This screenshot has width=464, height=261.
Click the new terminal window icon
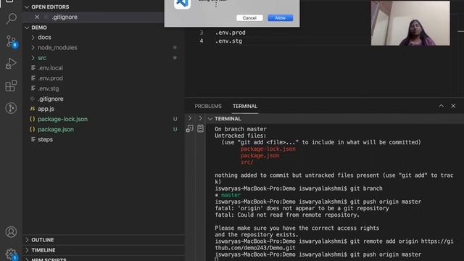(x=190, y=128)
